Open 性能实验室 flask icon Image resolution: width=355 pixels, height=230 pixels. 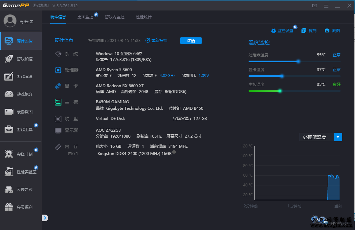9,172
